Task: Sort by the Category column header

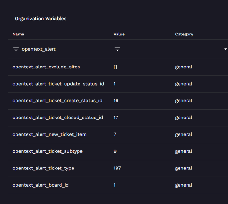Action: tap(184, 34)
